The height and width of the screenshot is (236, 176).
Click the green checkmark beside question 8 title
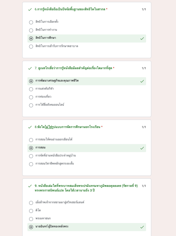tap(30, 127)
